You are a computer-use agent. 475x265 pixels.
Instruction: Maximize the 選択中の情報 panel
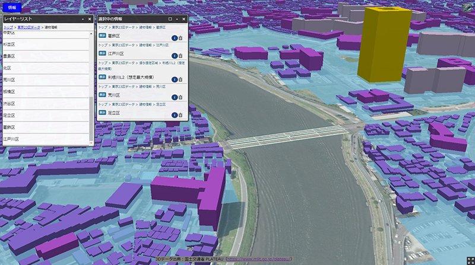tap(169, 19)
